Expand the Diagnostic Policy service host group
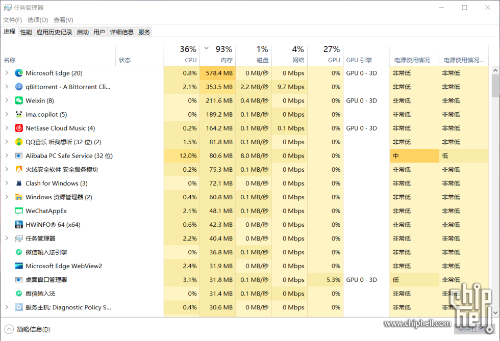Screen dimensions: 500x341 tap(7, 307)
